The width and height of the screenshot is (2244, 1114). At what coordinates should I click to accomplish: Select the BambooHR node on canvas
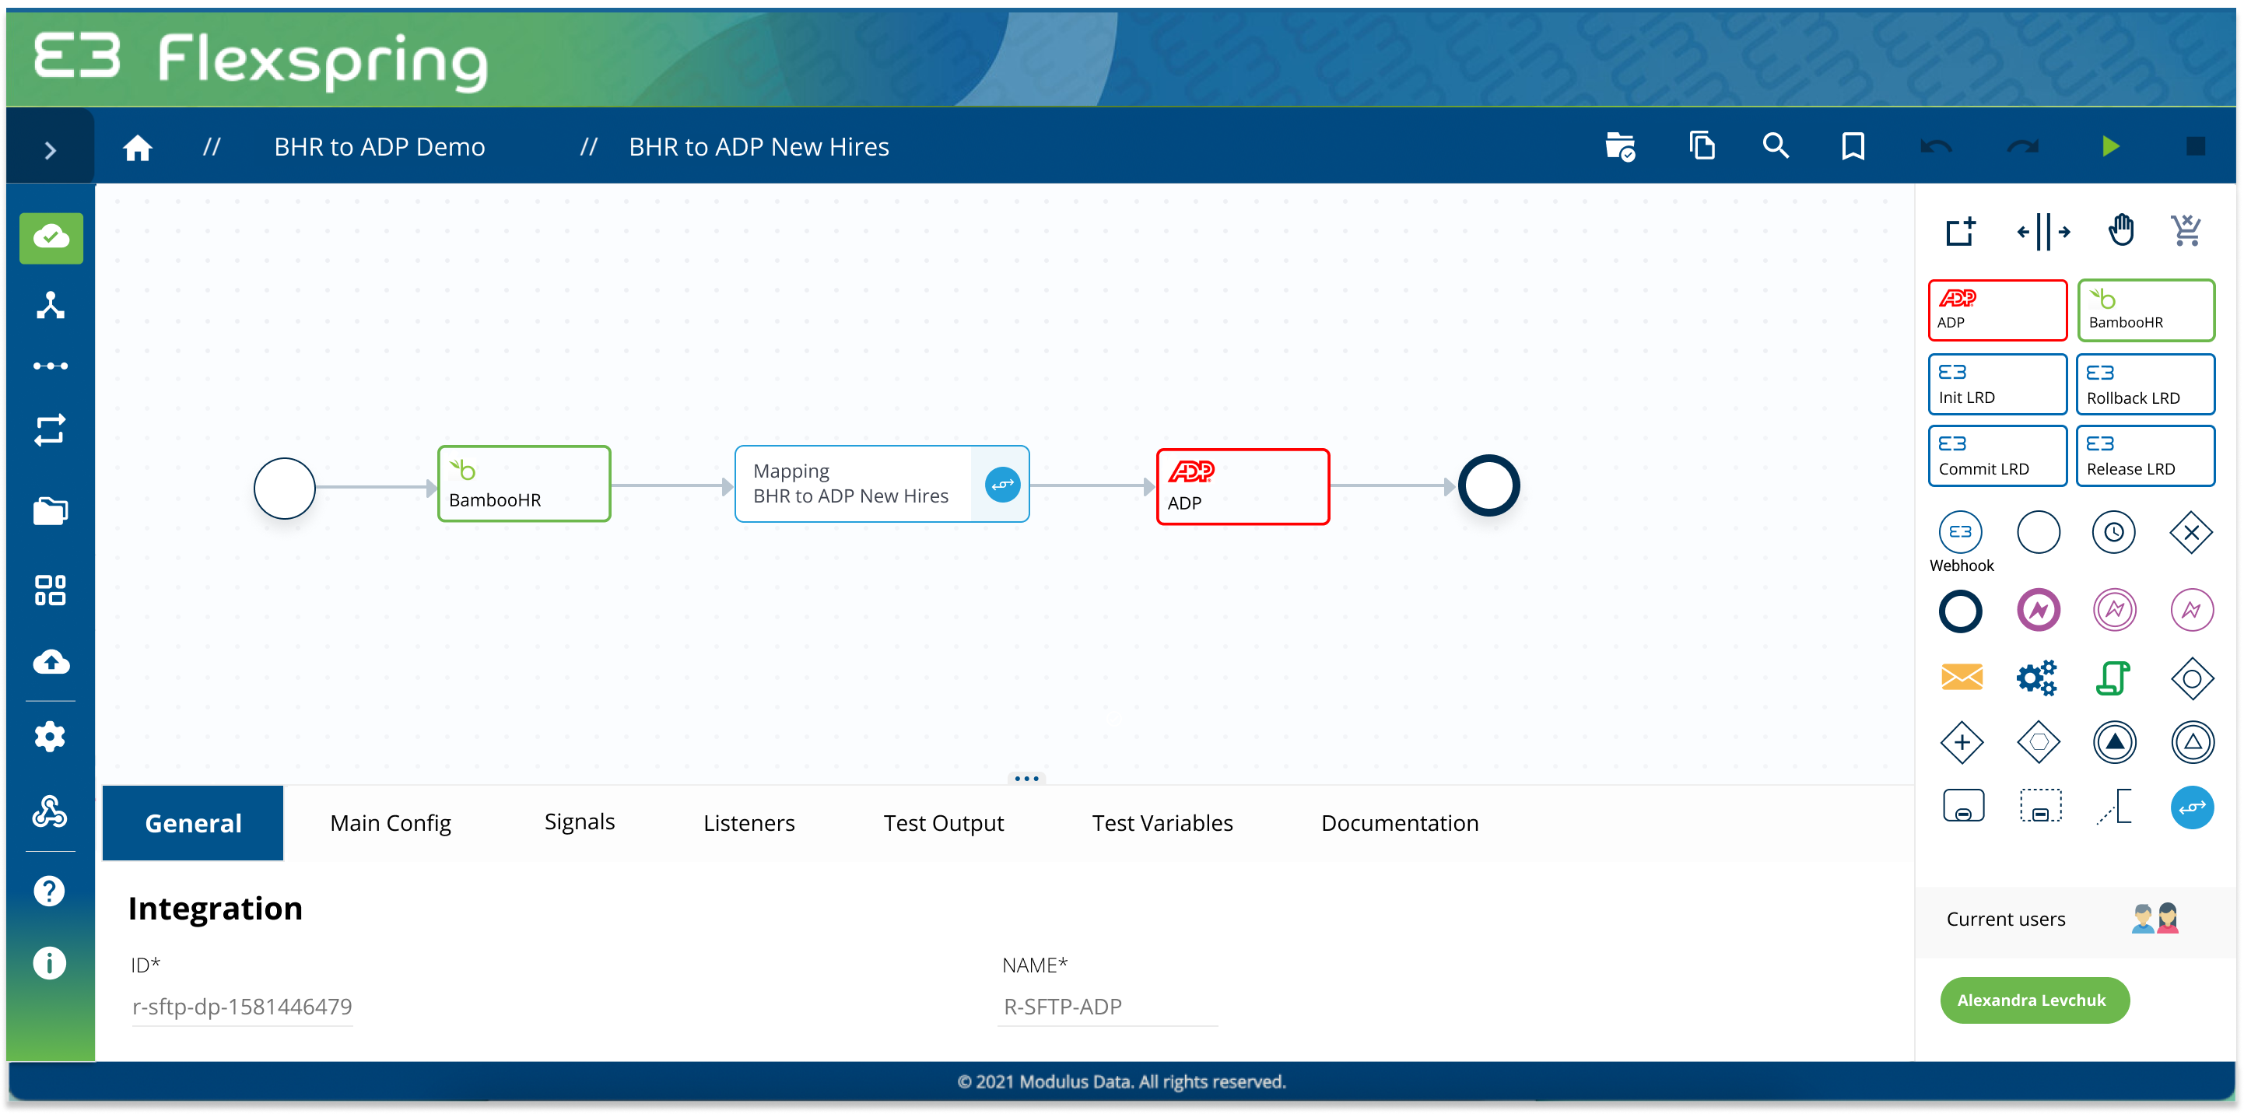(x=524, y=485)
